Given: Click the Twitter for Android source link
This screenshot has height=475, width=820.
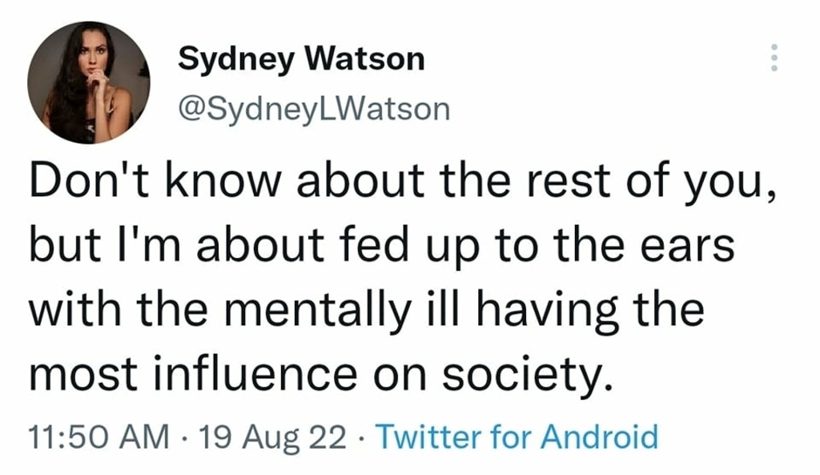Looking at the screenshot, I should click(x=517, y=437).
